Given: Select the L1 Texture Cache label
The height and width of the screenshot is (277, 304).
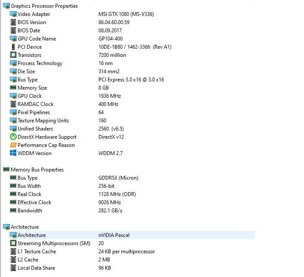Looking at the screenshot, I should click(x=37, y=252).
